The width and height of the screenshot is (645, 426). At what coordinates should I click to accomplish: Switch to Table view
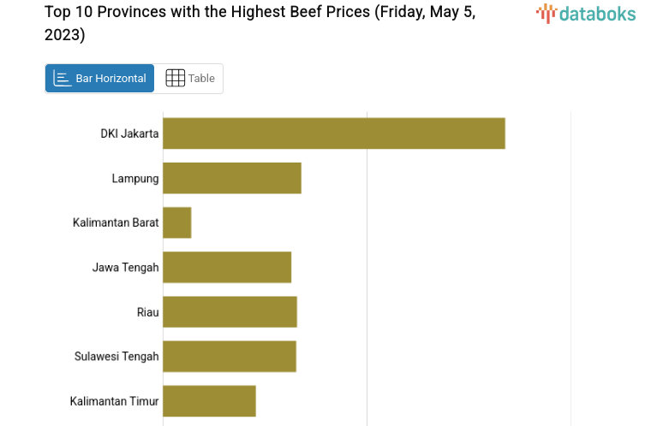pos(189,79)
